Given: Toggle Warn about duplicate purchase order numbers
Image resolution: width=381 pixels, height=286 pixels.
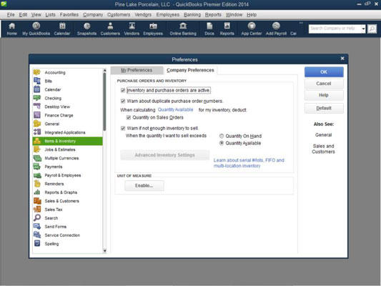Looking at the screenshot, I should click(x=123, y=101).
